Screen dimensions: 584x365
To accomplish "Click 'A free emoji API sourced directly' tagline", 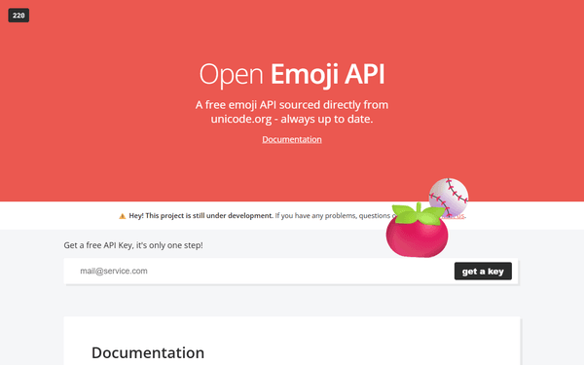I will pos(292,112).
